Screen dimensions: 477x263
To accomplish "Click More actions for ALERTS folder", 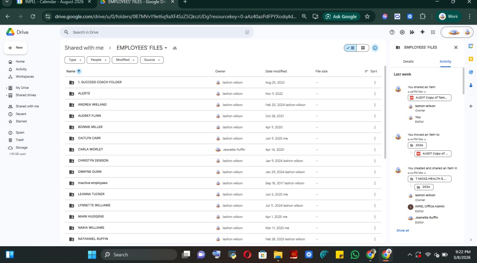I will 375,94.
